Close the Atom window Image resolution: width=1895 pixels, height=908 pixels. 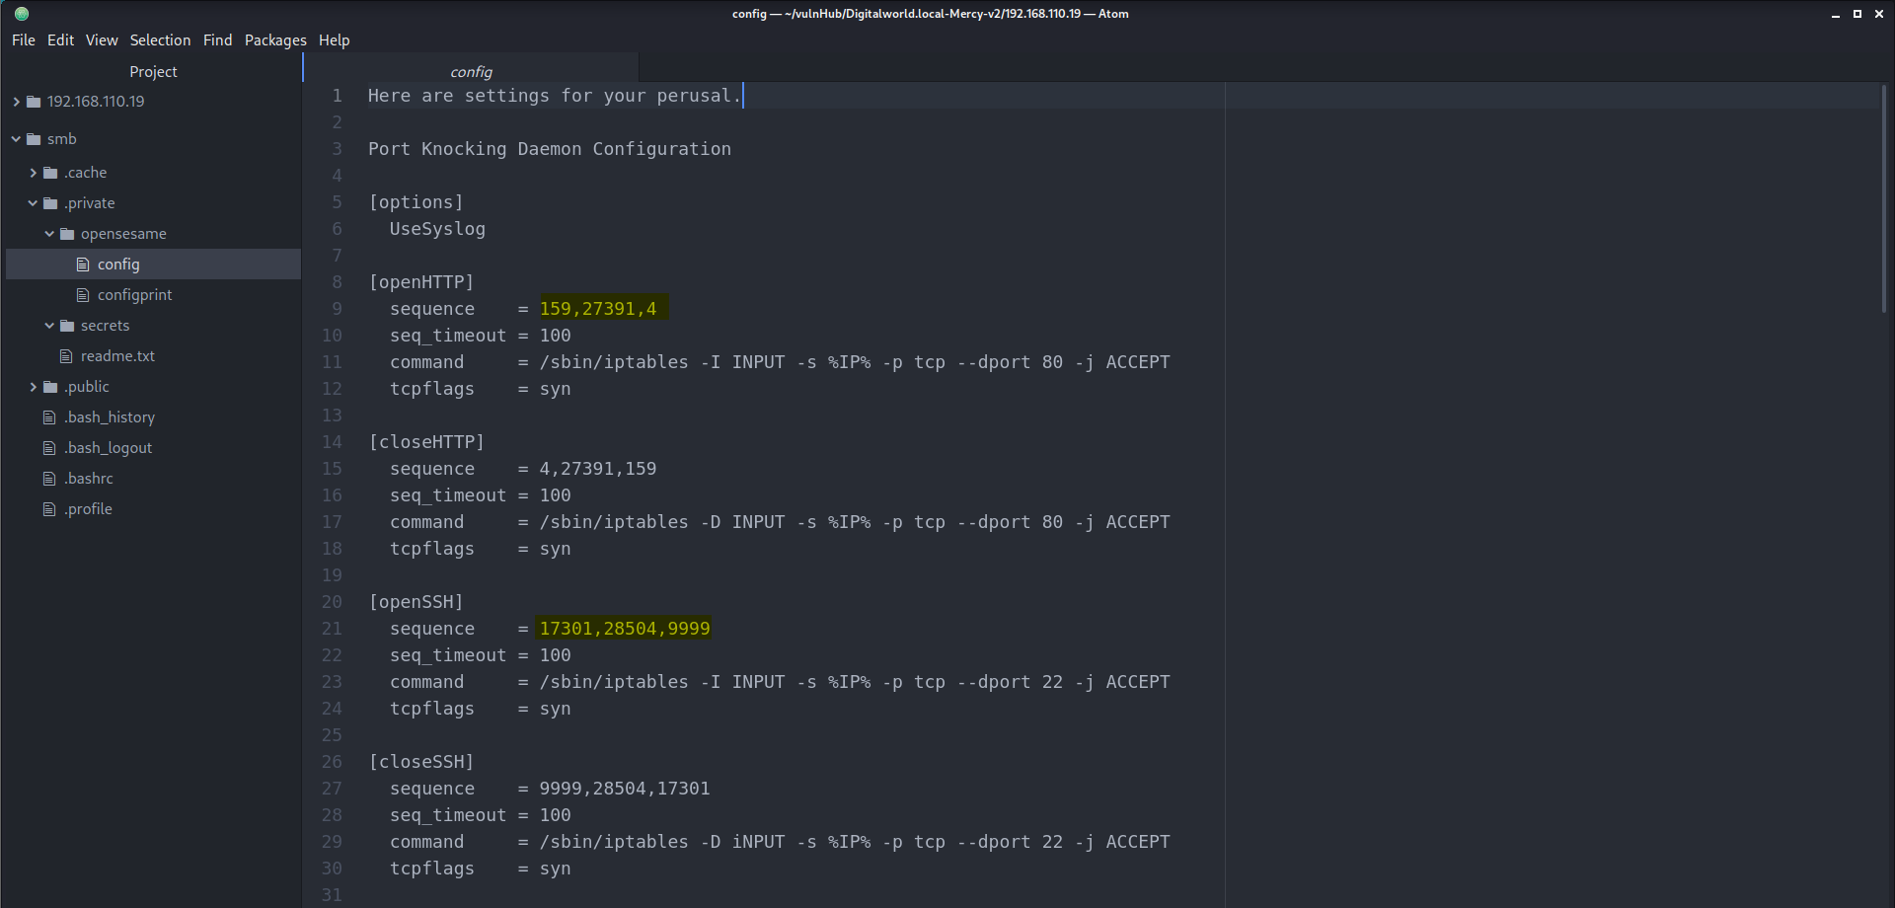pos(1878,14)
